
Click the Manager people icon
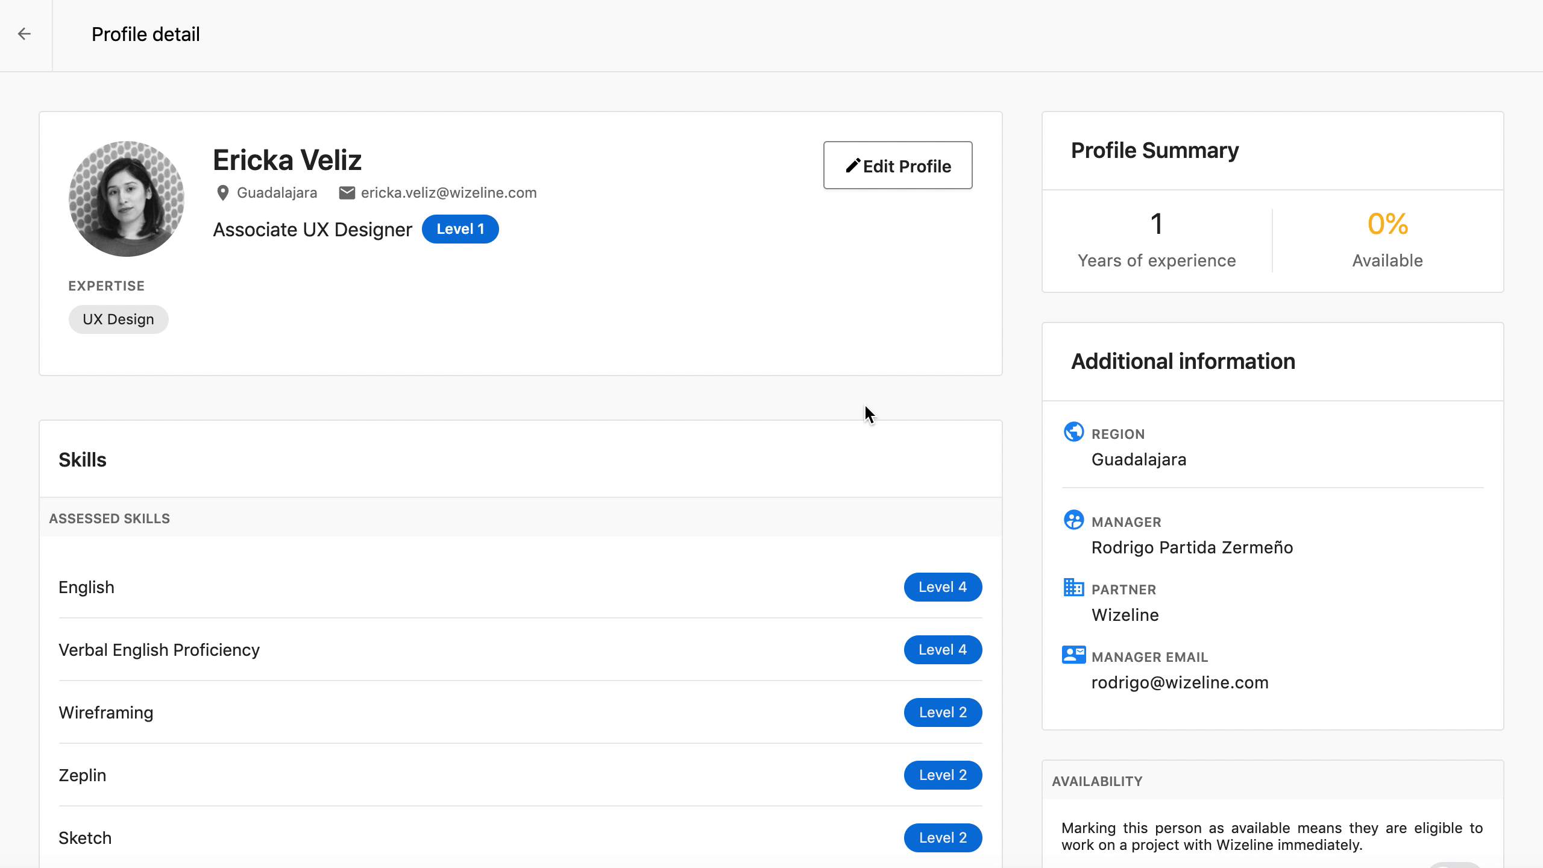[1073, 520]
